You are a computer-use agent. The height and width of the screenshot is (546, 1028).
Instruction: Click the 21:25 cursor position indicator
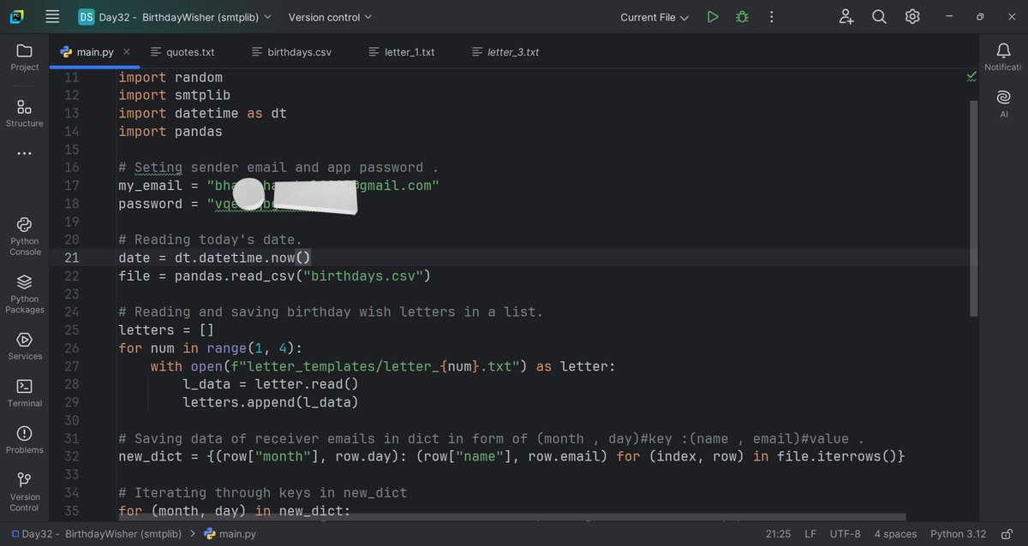pos(778,534)
